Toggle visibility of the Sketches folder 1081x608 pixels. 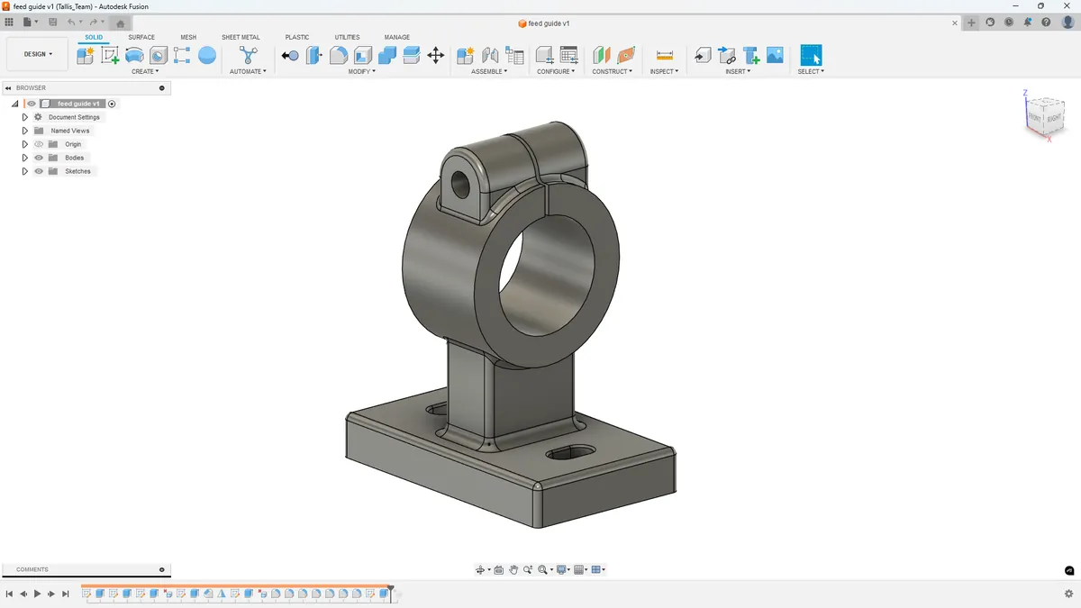coord(39,171)
